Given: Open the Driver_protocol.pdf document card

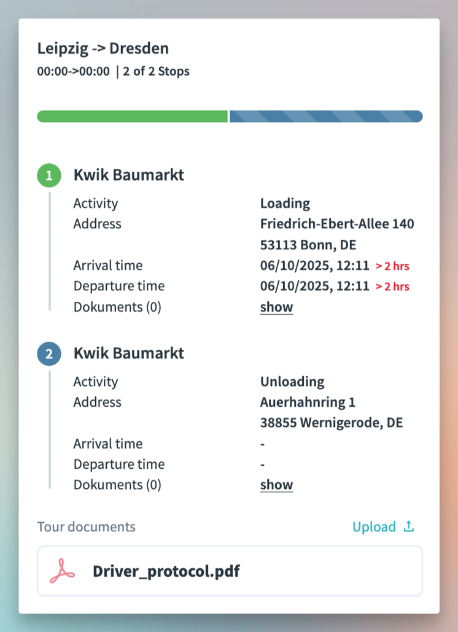Looking at the screenshot, I should click(x=230, y=571).
